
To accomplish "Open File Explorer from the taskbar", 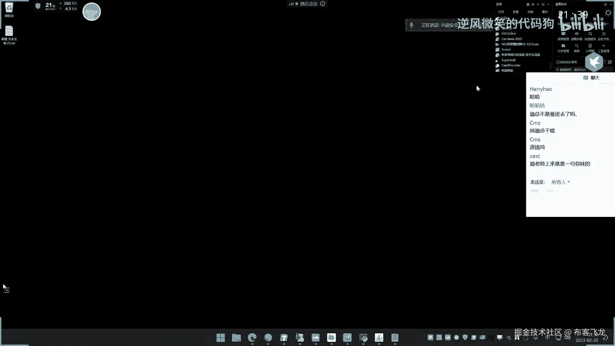I will click(x=236, y=338).
